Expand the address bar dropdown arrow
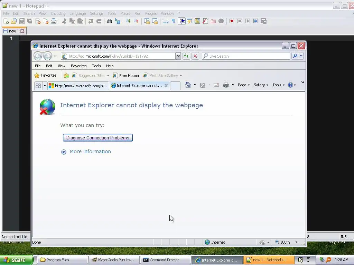Image resolution: width=354 pixels, height=265 pixels. point(178,56)
